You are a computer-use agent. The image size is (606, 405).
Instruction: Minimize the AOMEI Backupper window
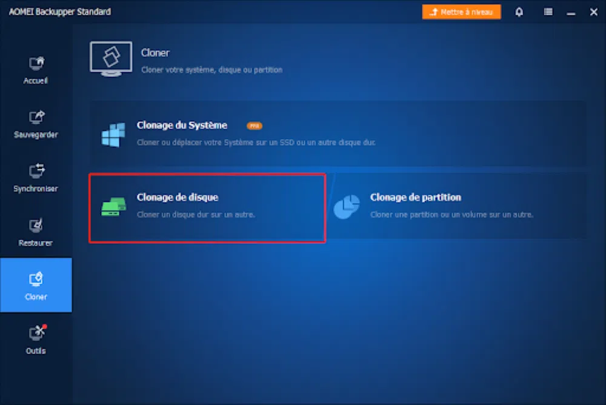pos(571,13)
